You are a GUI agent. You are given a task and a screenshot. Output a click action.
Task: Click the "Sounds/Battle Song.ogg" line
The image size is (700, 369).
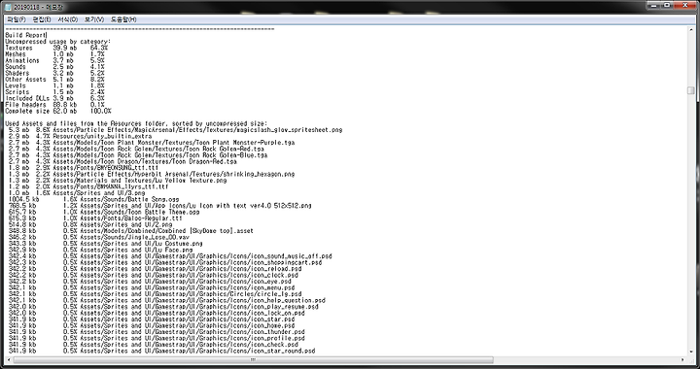pyautogui.click(x=93, y=199)
